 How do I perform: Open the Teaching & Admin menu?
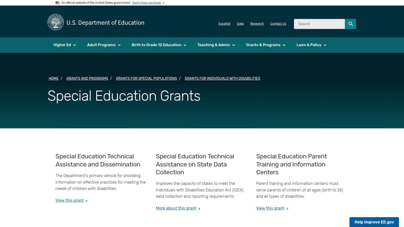(216, 45)
